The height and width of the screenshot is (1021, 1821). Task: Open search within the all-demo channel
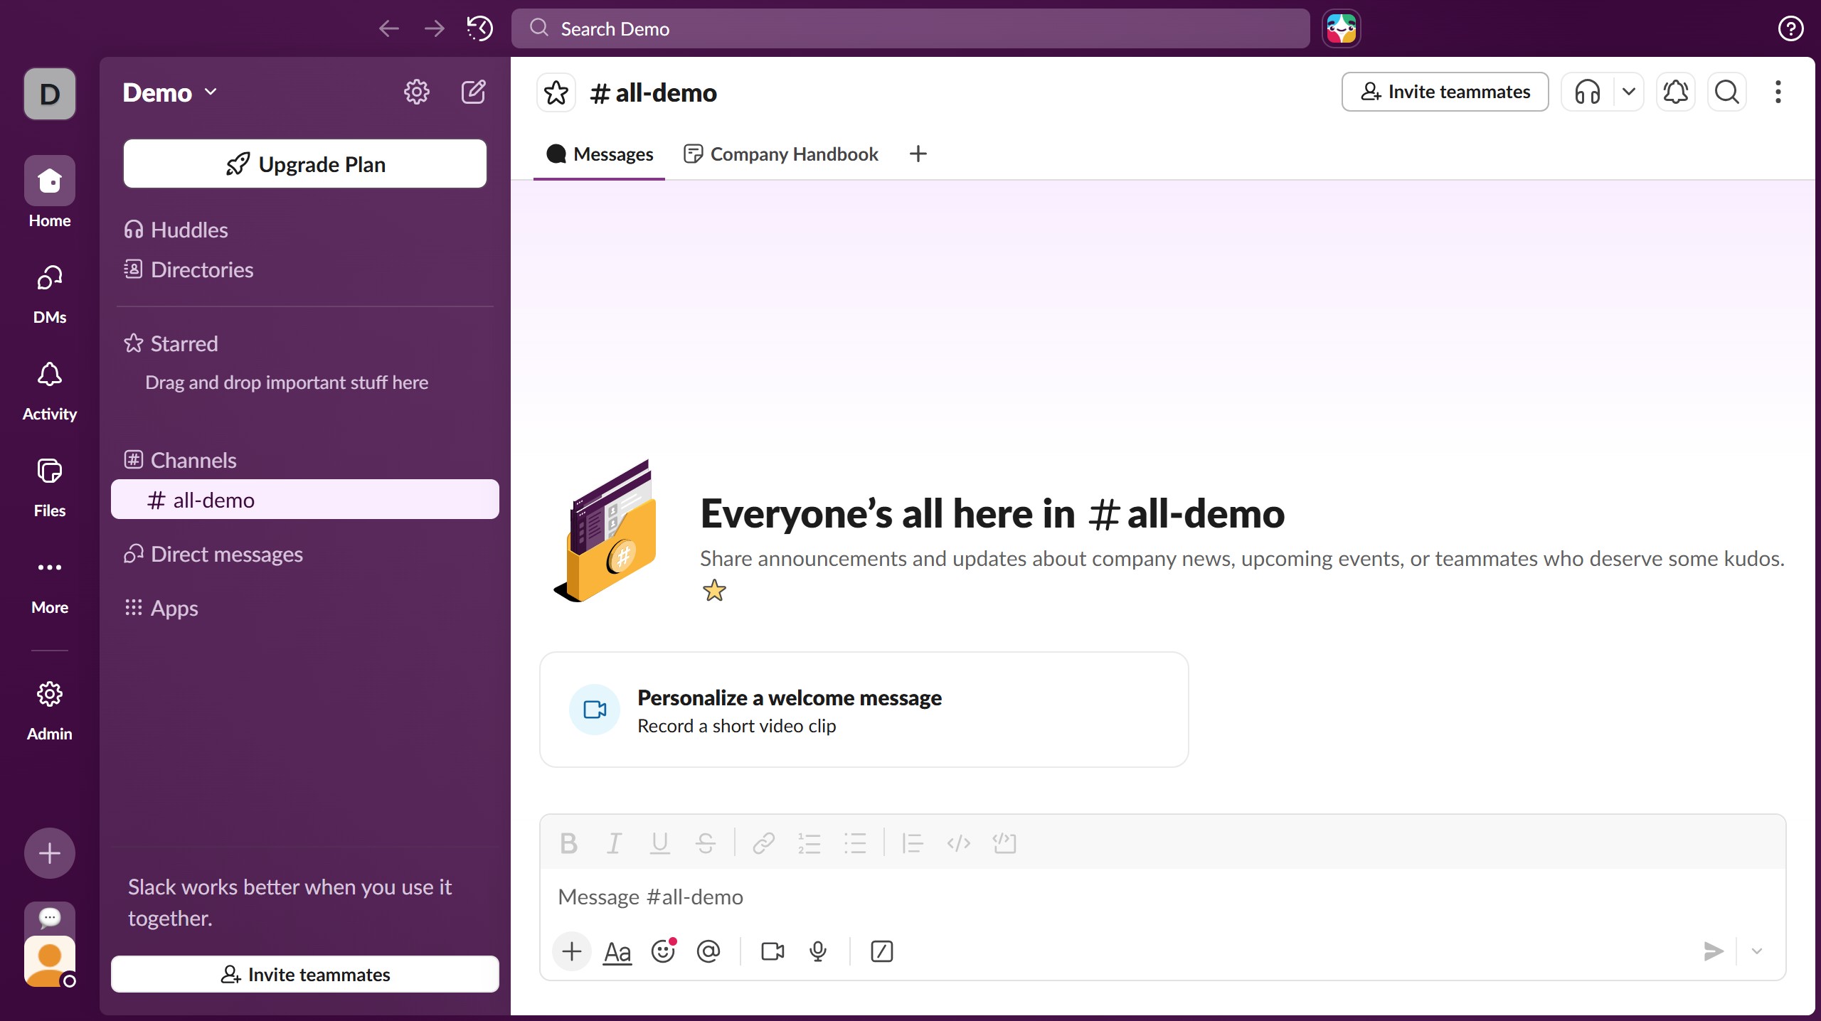[x=1727, y=92]
